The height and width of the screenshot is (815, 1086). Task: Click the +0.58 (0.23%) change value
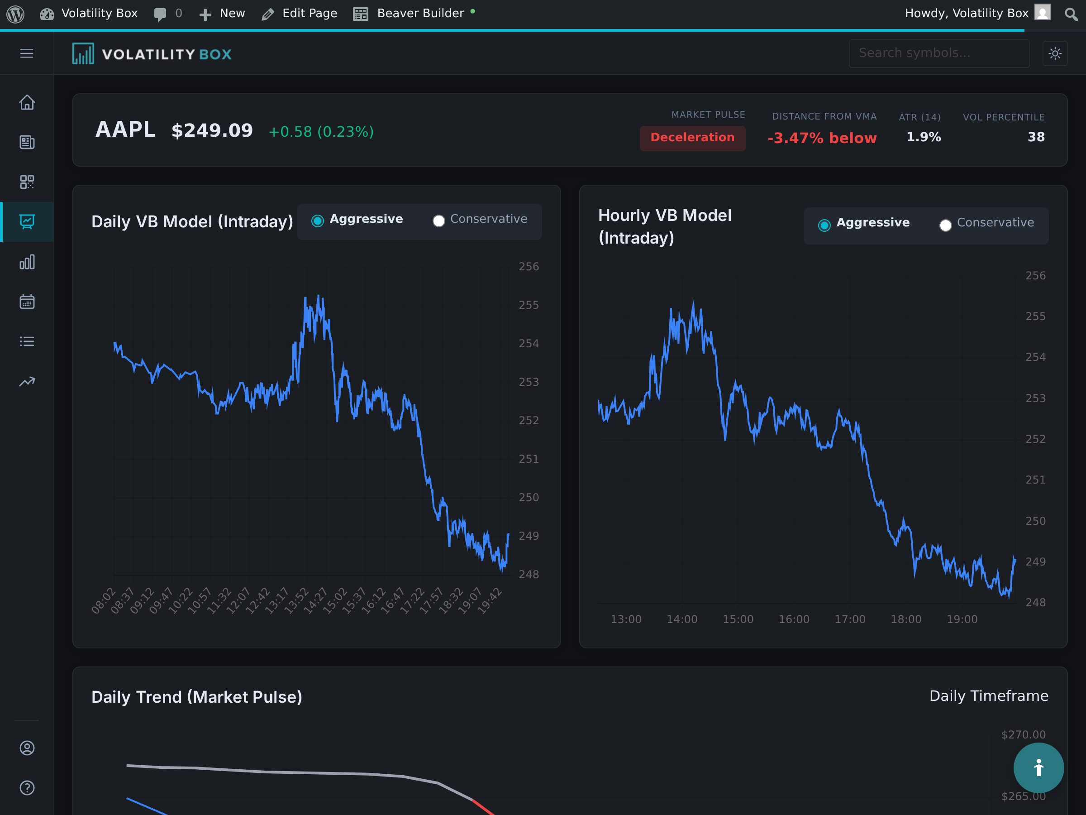coord(321,132)
